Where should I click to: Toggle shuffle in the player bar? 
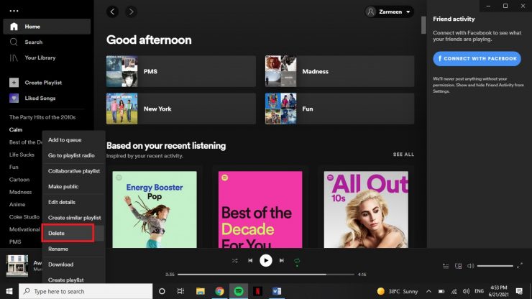(235, 261)
